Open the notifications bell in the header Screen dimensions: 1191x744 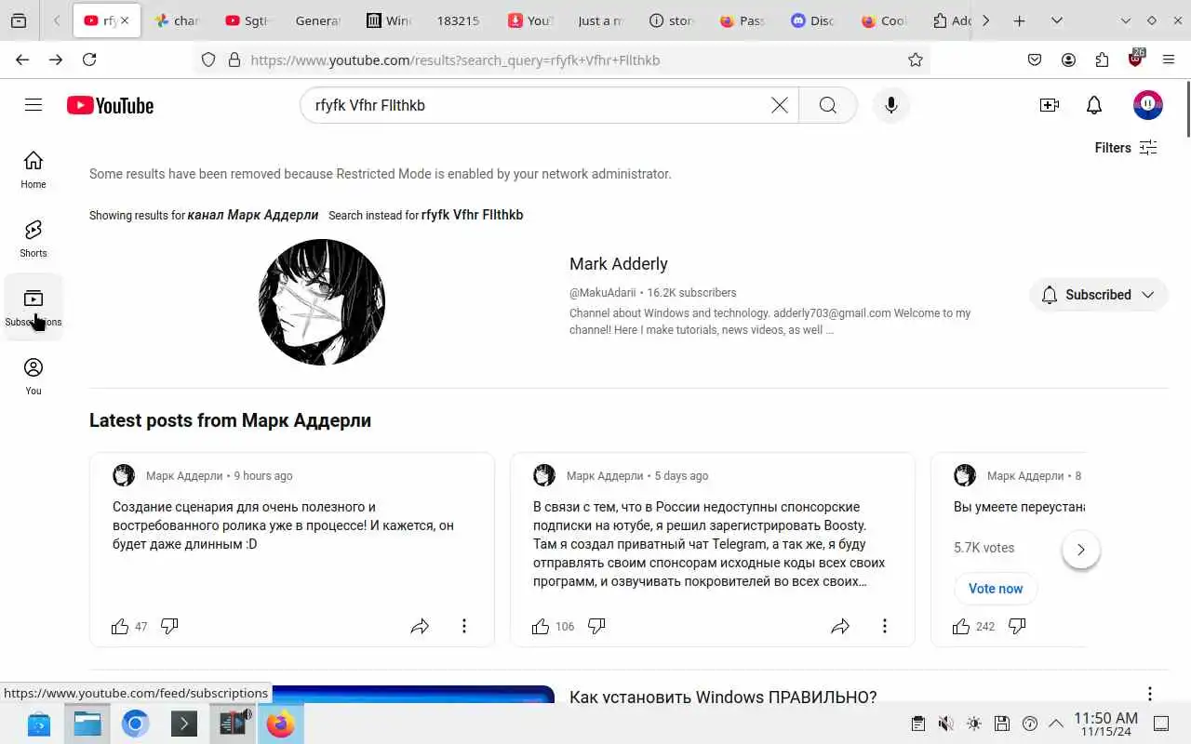(1094, 105)
